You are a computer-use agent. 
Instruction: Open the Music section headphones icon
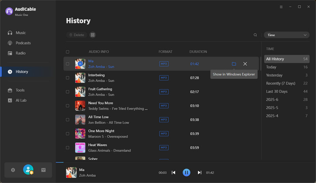click(x=10, y=33)
